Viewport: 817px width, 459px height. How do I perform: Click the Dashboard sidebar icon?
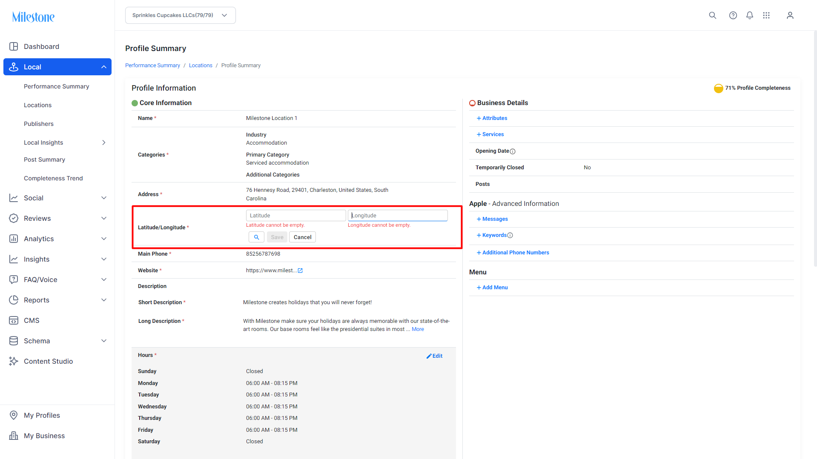click(x=14, y=46)
